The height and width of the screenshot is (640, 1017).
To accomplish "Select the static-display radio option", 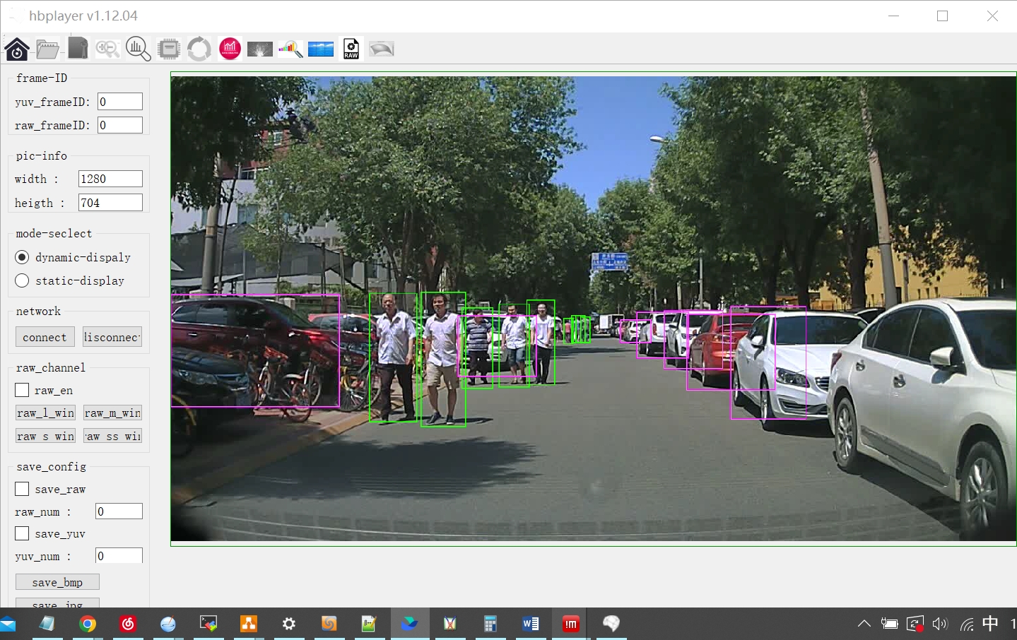I will [22, 280].
